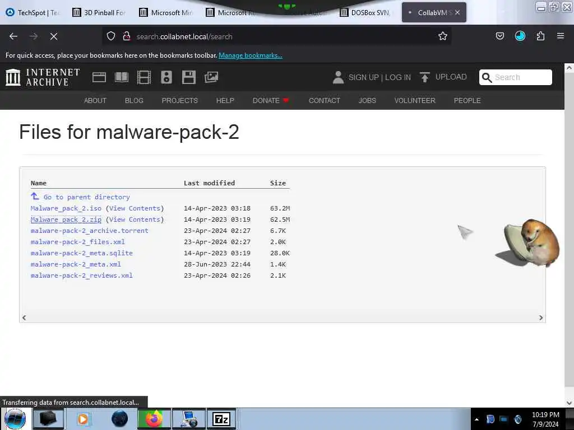Screen dimensions: 574x430
Task: Open the extensions puzzle icon
Action: click(x=540, y=36)
